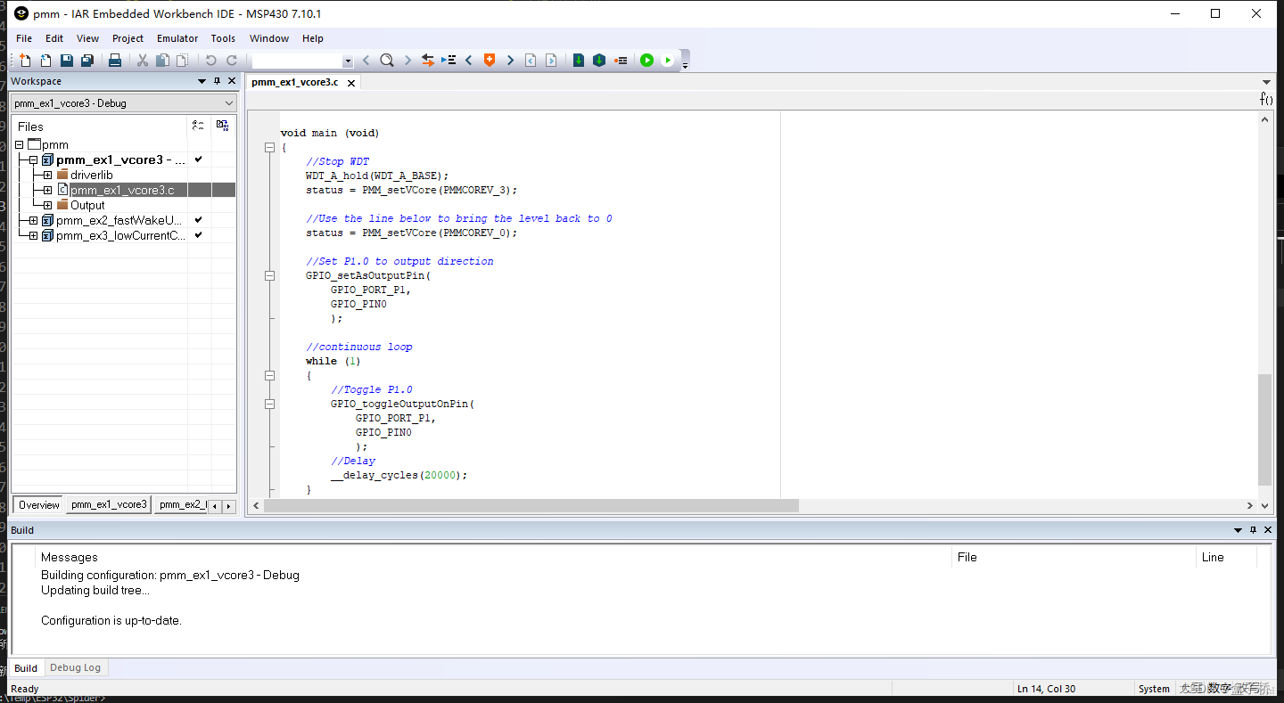Expand pmm_ex1_vcore3.c file node
Viewport: 1284px width, 703px height.
[x=47, y=191]
